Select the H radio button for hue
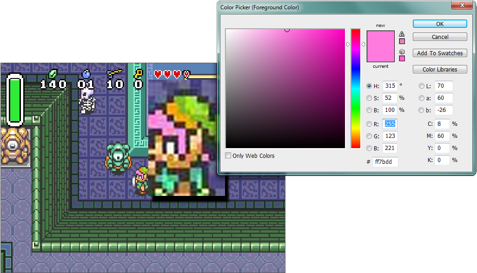The height and width of the screenshot is (273, 477). coord(369,86)
